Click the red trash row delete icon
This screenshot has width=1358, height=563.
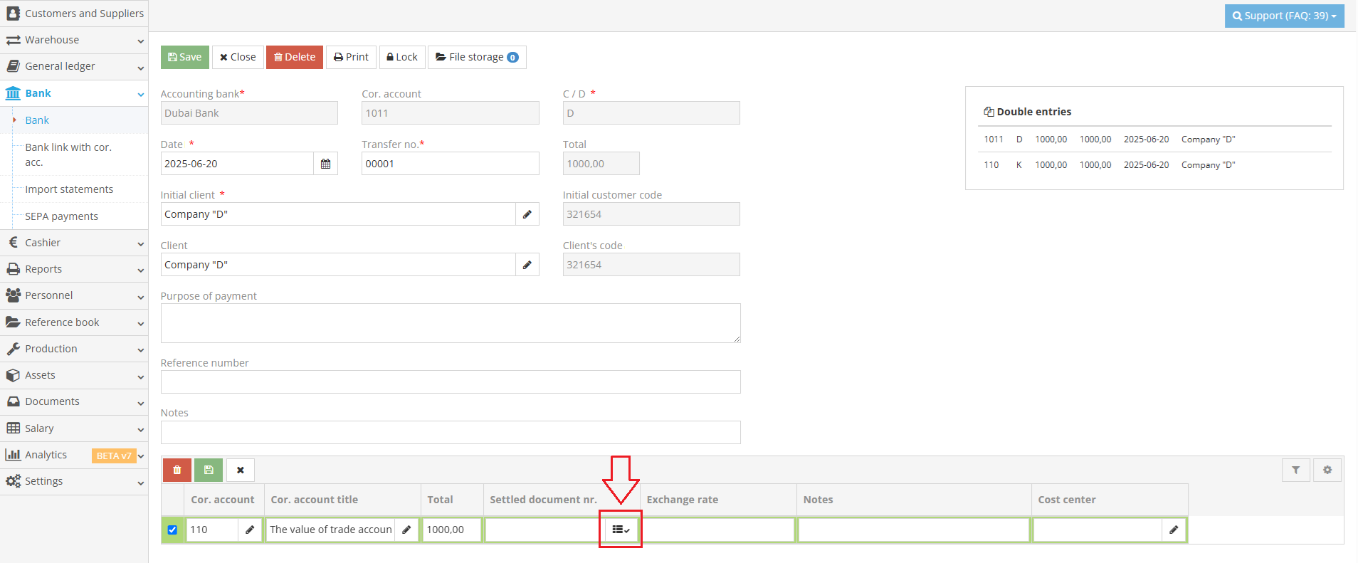click(177, 470)
